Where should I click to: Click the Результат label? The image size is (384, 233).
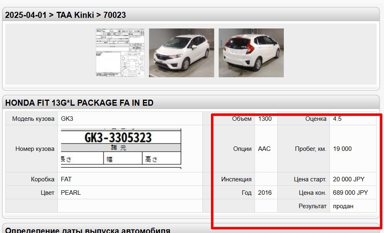[312, 206]
